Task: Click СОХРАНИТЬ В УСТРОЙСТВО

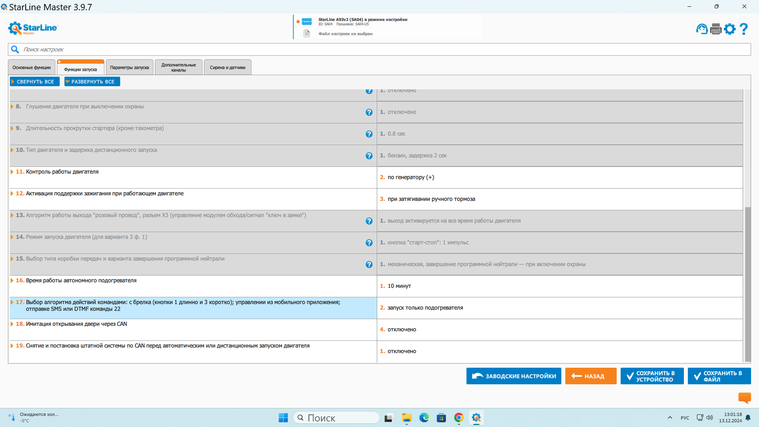Action: pos(652,376)
